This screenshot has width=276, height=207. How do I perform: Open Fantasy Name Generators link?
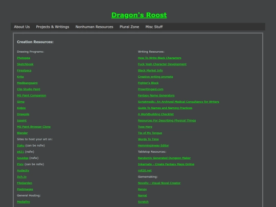(156, 96)
